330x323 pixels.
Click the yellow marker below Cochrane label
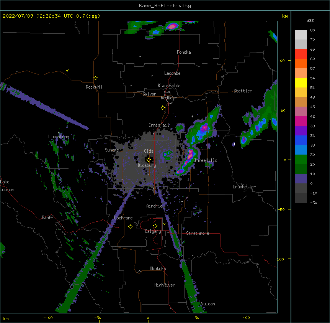tap(130, 226)
